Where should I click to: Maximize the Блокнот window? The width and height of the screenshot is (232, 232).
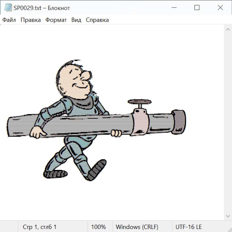[x=197, y=8]
